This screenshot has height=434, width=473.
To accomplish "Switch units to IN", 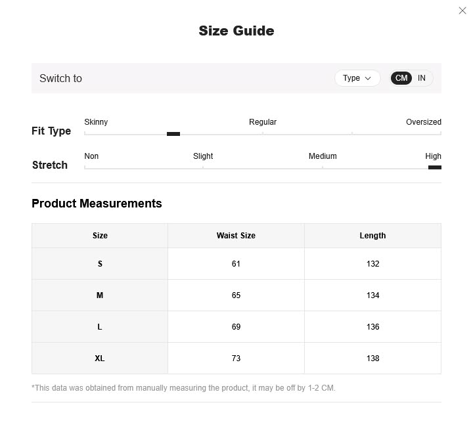I will click(x=422, y=78).
